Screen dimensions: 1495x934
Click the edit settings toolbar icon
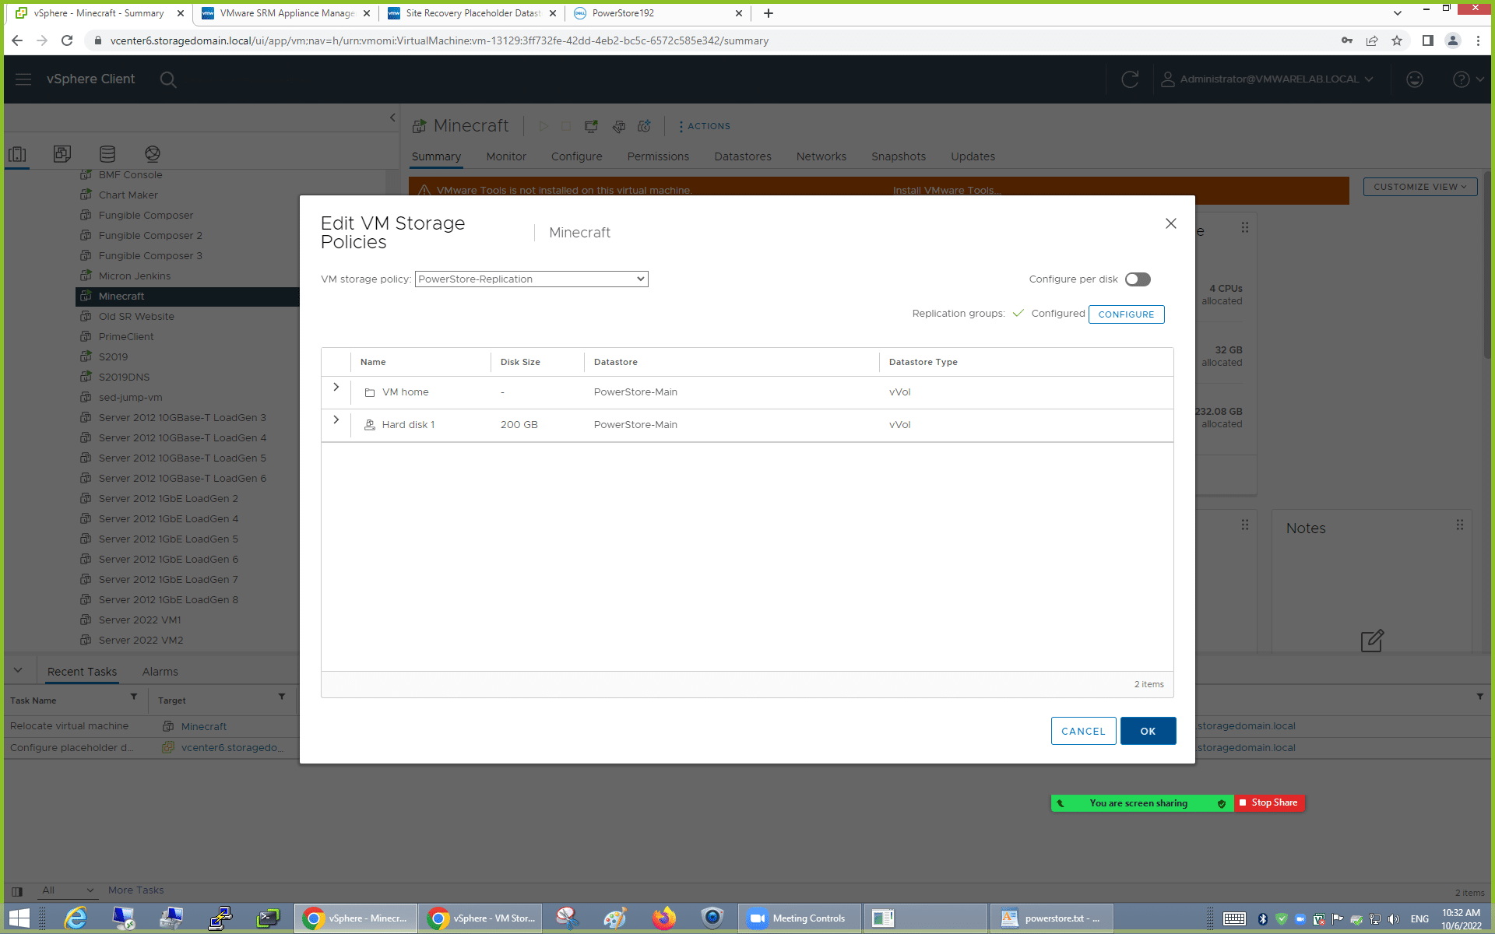pyautogui.click(x=619, y=126)
